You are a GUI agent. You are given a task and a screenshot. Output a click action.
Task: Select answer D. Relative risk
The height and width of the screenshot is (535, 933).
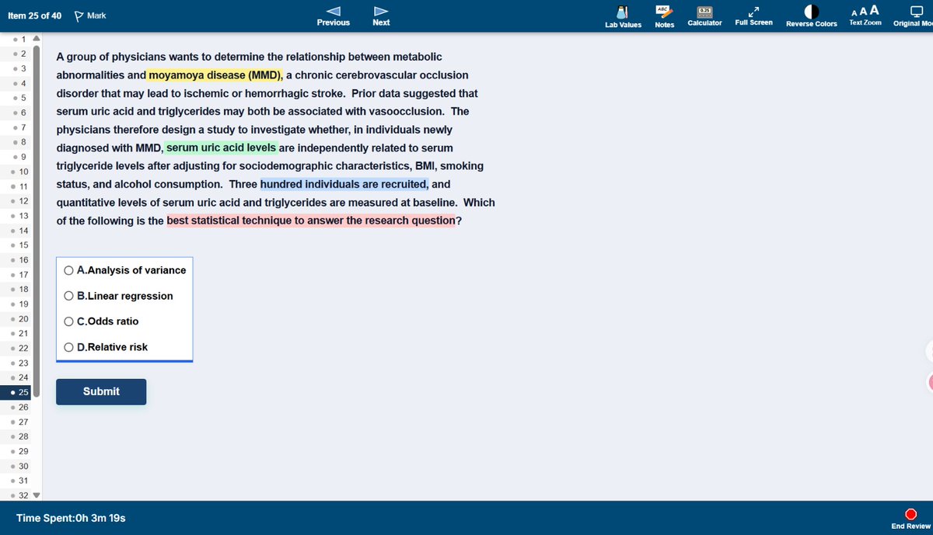pos(106,347)
